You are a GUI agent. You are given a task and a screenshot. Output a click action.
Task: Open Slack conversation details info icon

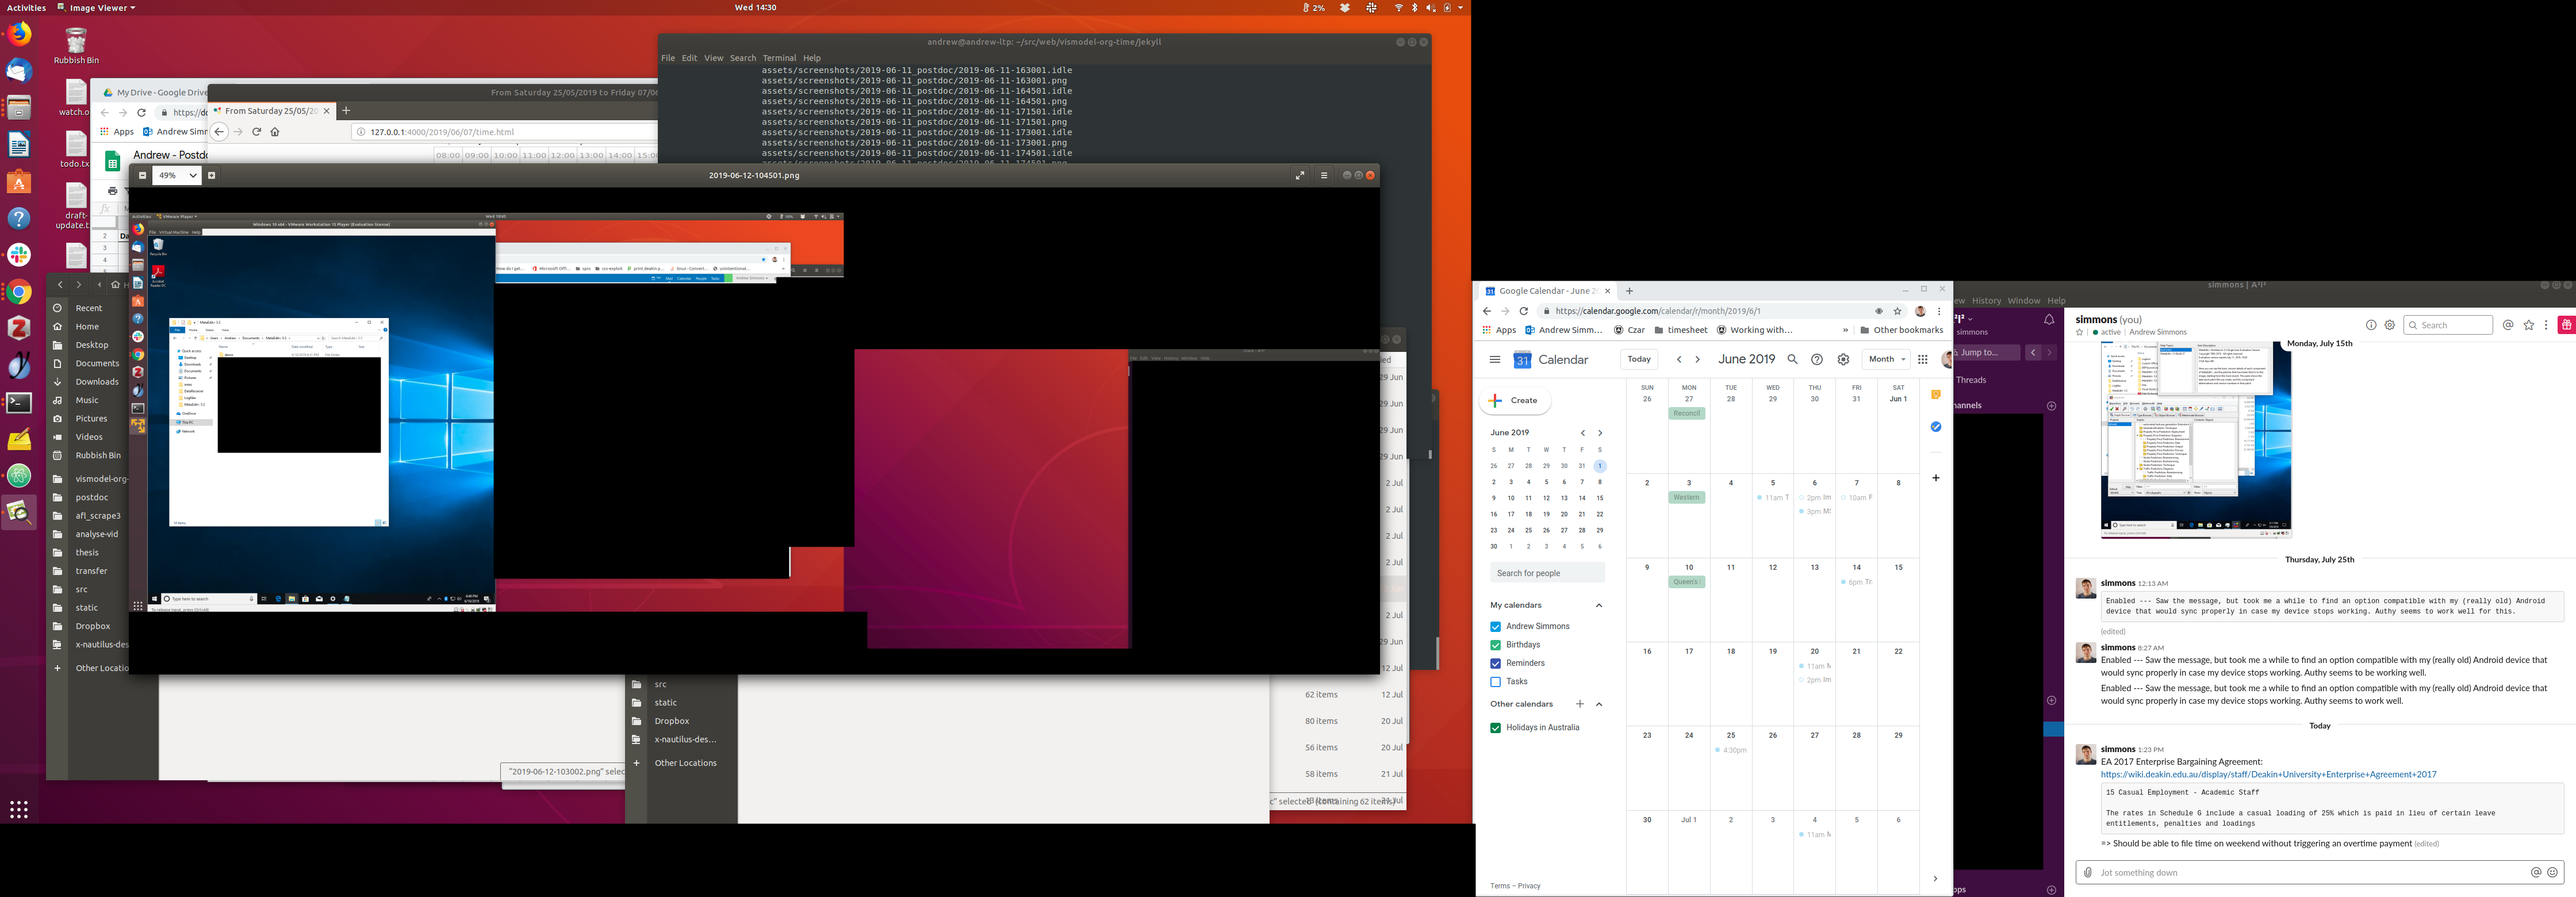[x=2370, y=325]
